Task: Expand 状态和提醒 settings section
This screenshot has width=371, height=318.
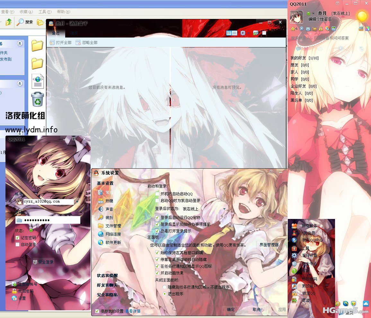Action: [107, 275]
